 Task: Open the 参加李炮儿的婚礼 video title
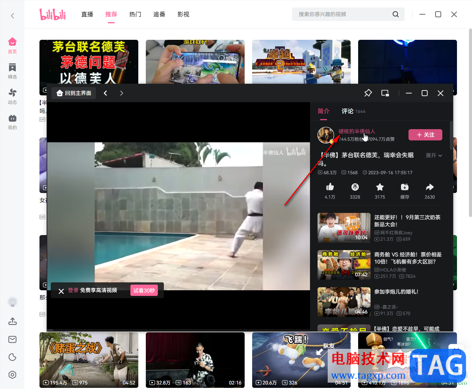396,292
